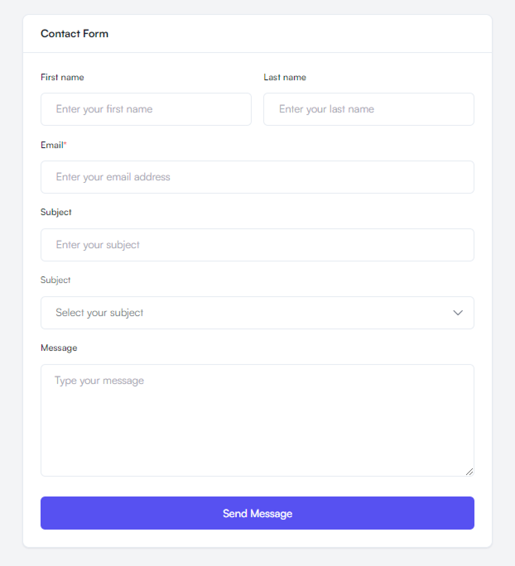Click the red asterisk beside Email
The height and width of the screenshot is (566, 515).
click(65, 143)
